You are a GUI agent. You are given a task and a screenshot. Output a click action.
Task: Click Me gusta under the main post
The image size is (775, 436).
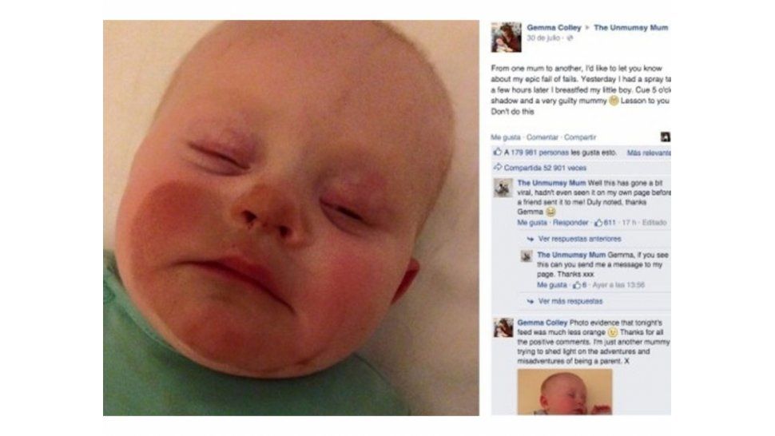[506, 137]
